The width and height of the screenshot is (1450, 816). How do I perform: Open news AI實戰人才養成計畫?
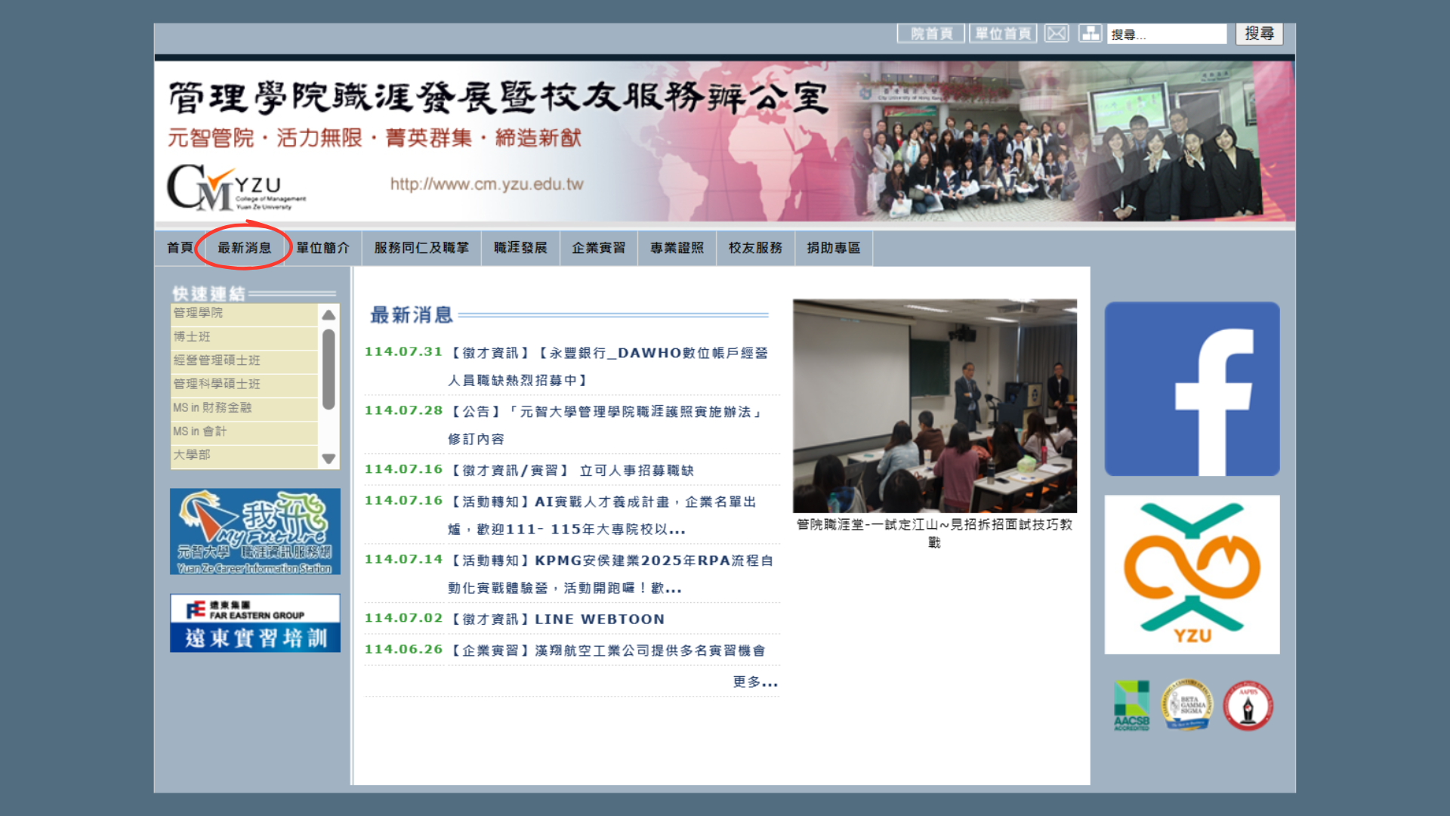(603, 515)
